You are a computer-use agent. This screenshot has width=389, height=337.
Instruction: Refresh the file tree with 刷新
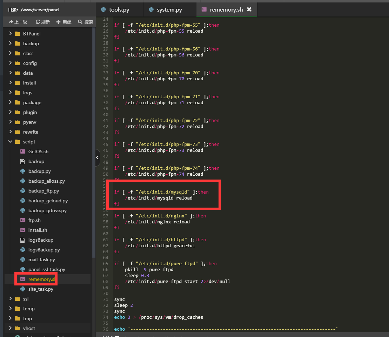click(43, 22)
